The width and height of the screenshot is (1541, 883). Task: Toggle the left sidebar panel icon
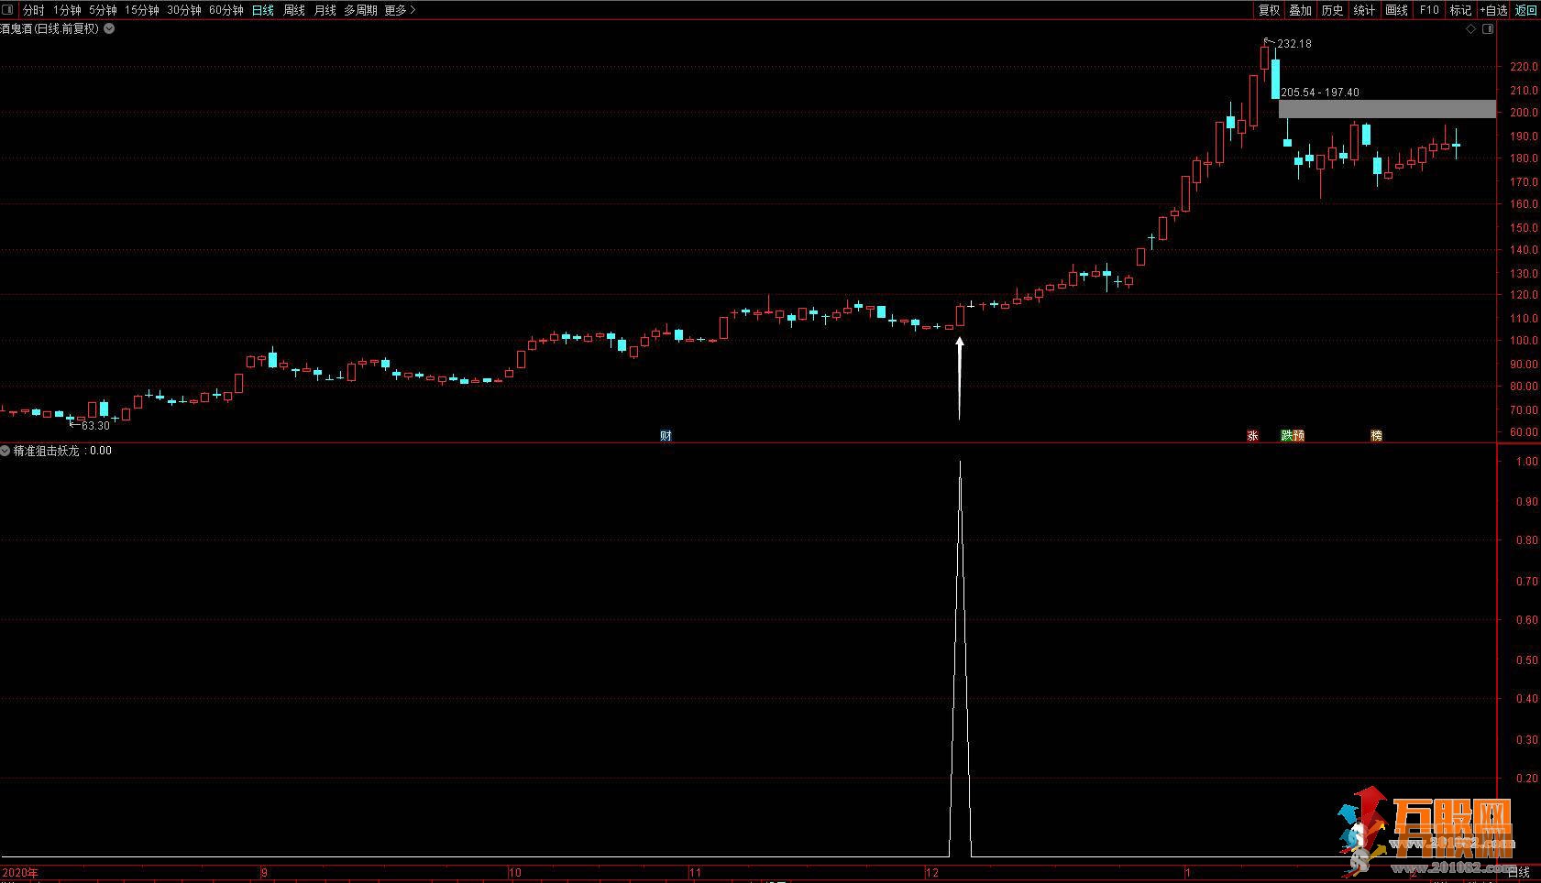coord(7,10)
